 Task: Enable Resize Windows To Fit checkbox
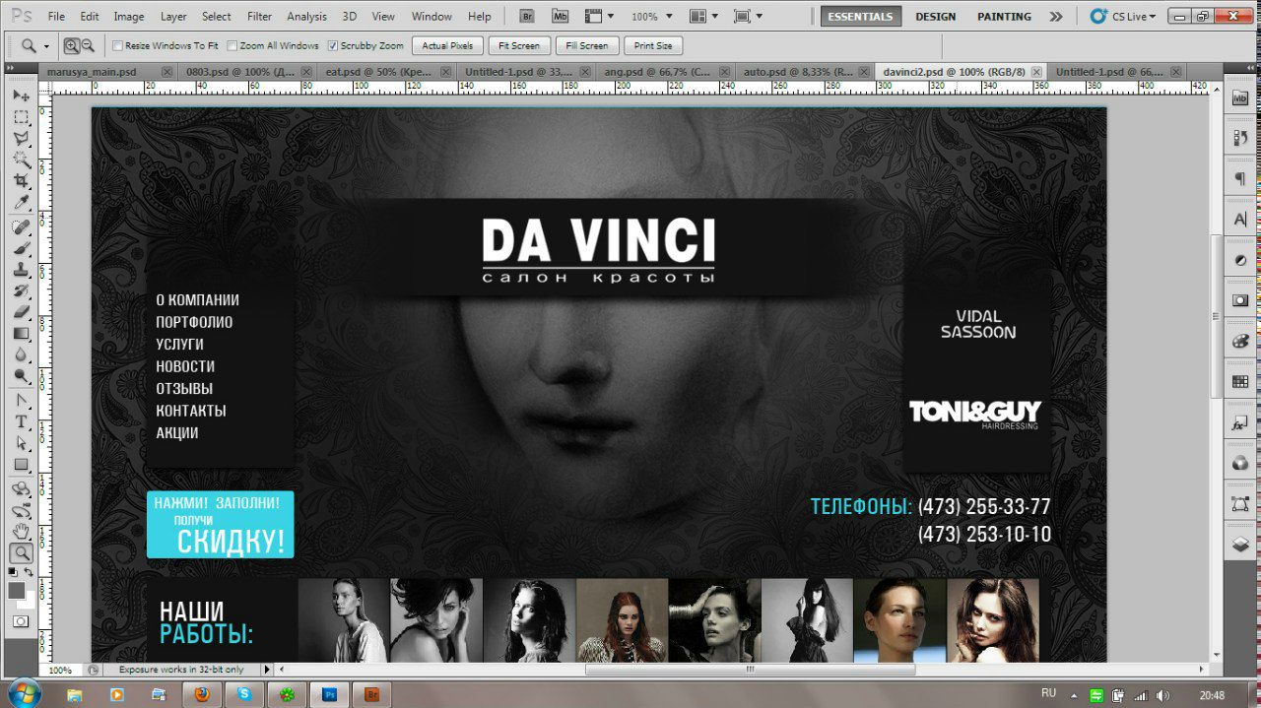[118, 46]
